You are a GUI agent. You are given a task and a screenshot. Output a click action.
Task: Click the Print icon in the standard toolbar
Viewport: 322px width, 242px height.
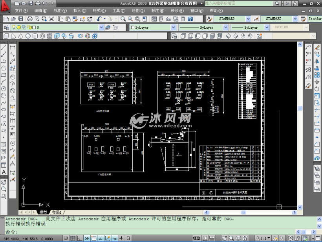[x=30, y=18]
